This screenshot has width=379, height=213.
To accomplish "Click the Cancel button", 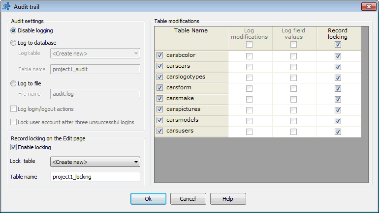I will (188, 199).
